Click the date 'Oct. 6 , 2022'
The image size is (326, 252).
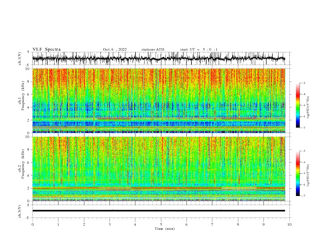point(115,49)
